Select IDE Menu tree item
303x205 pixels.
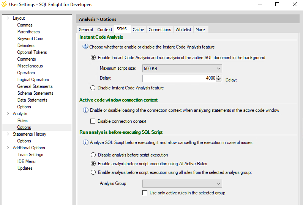pos(27,161)
